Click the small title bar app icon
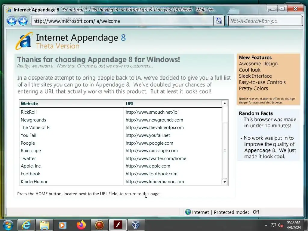Viewport: 308px width, 231px height. pyautogui.click(x=9, y=10)
